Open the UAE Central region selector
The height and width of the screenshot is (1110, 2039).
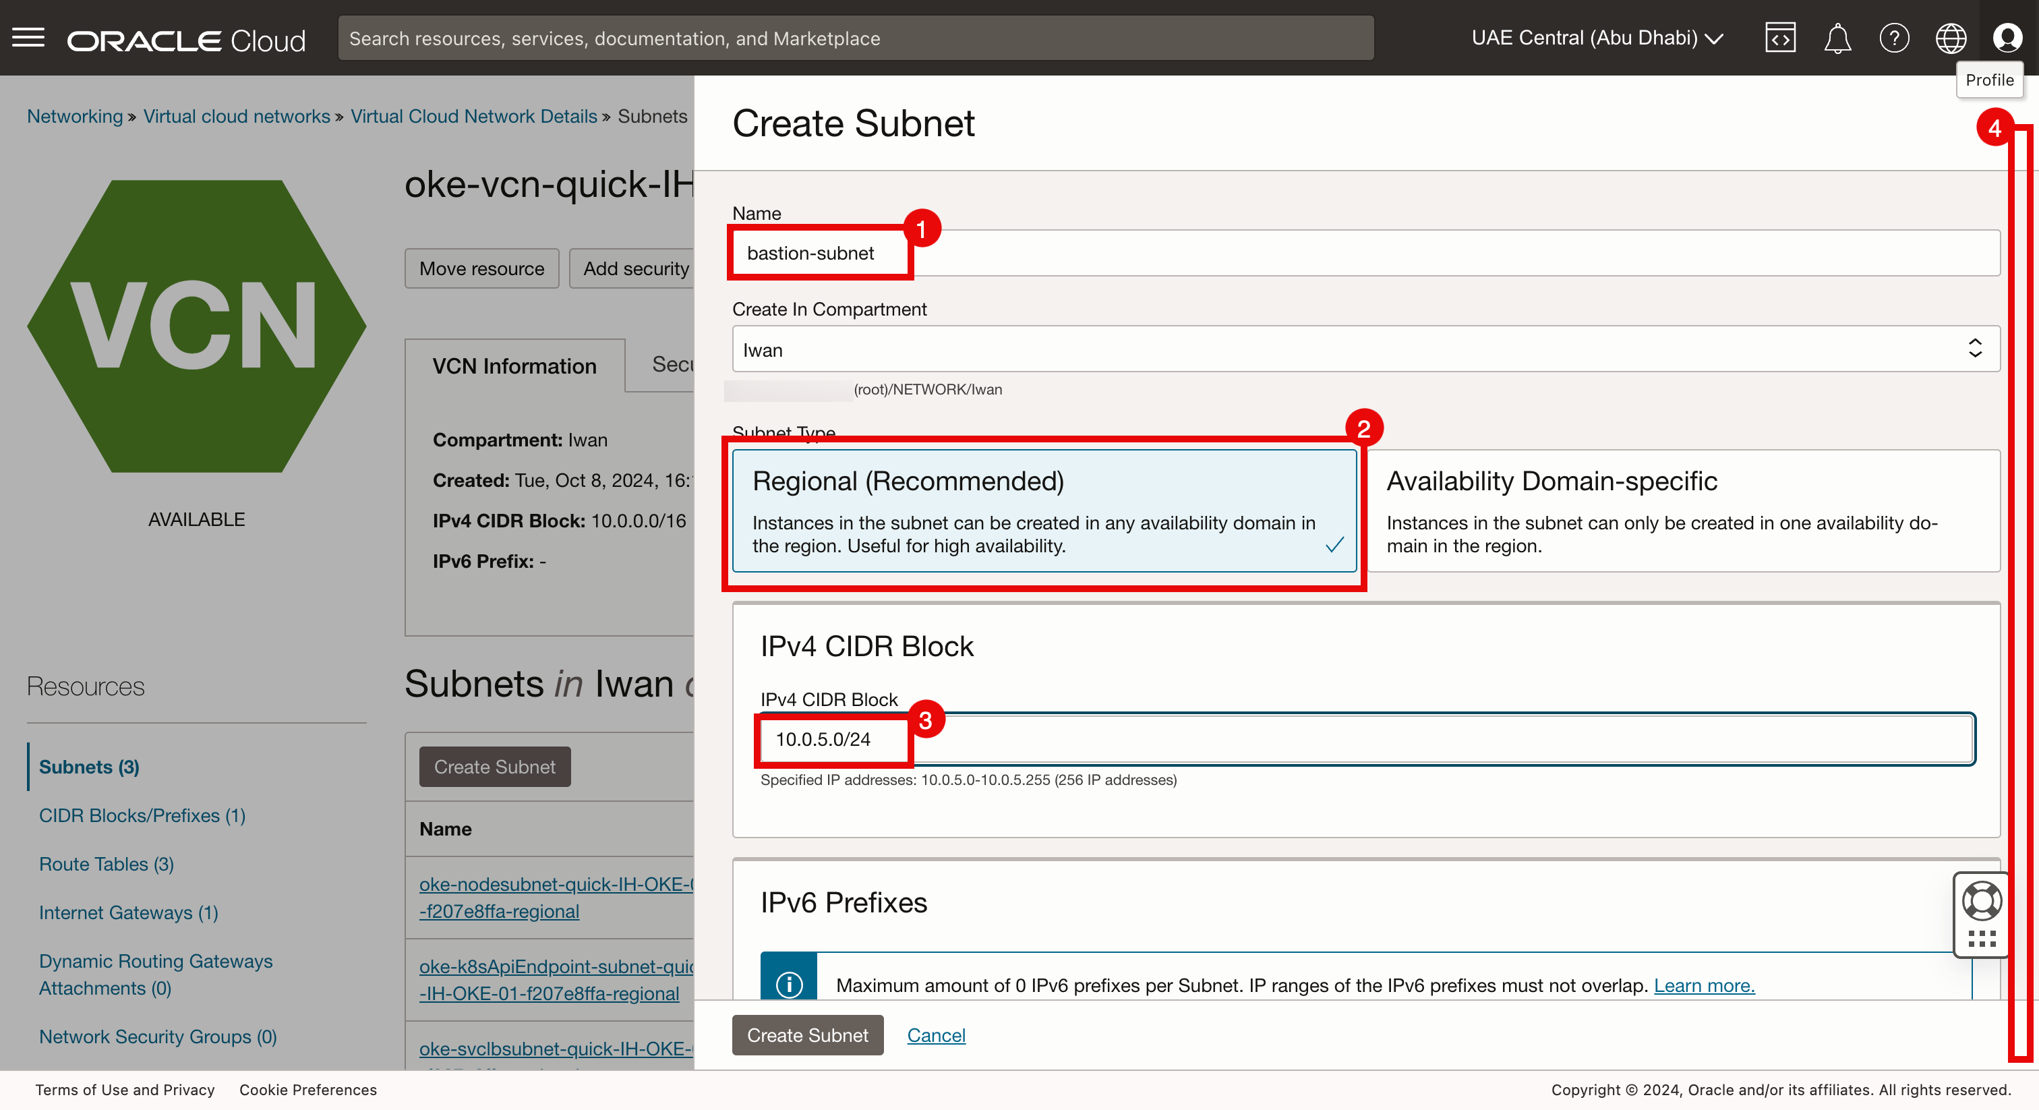pyautogui.click(x=1596, y=38)
